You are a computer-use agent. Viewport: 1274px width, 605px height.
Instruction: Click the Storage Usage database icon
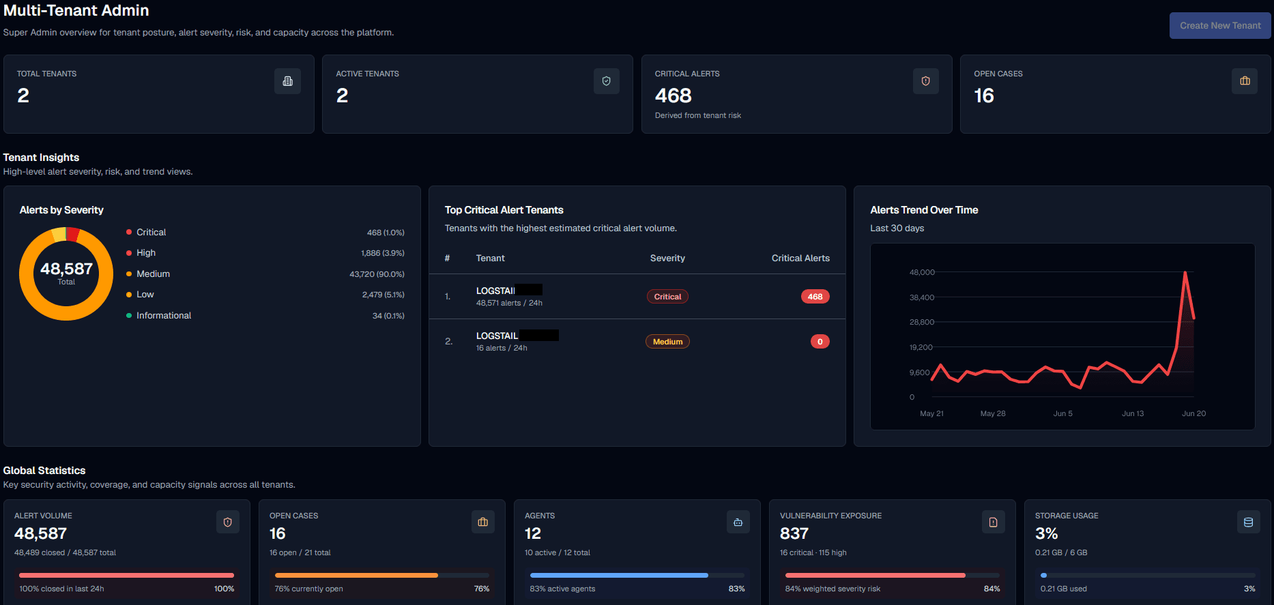[x=1248, y=522]
